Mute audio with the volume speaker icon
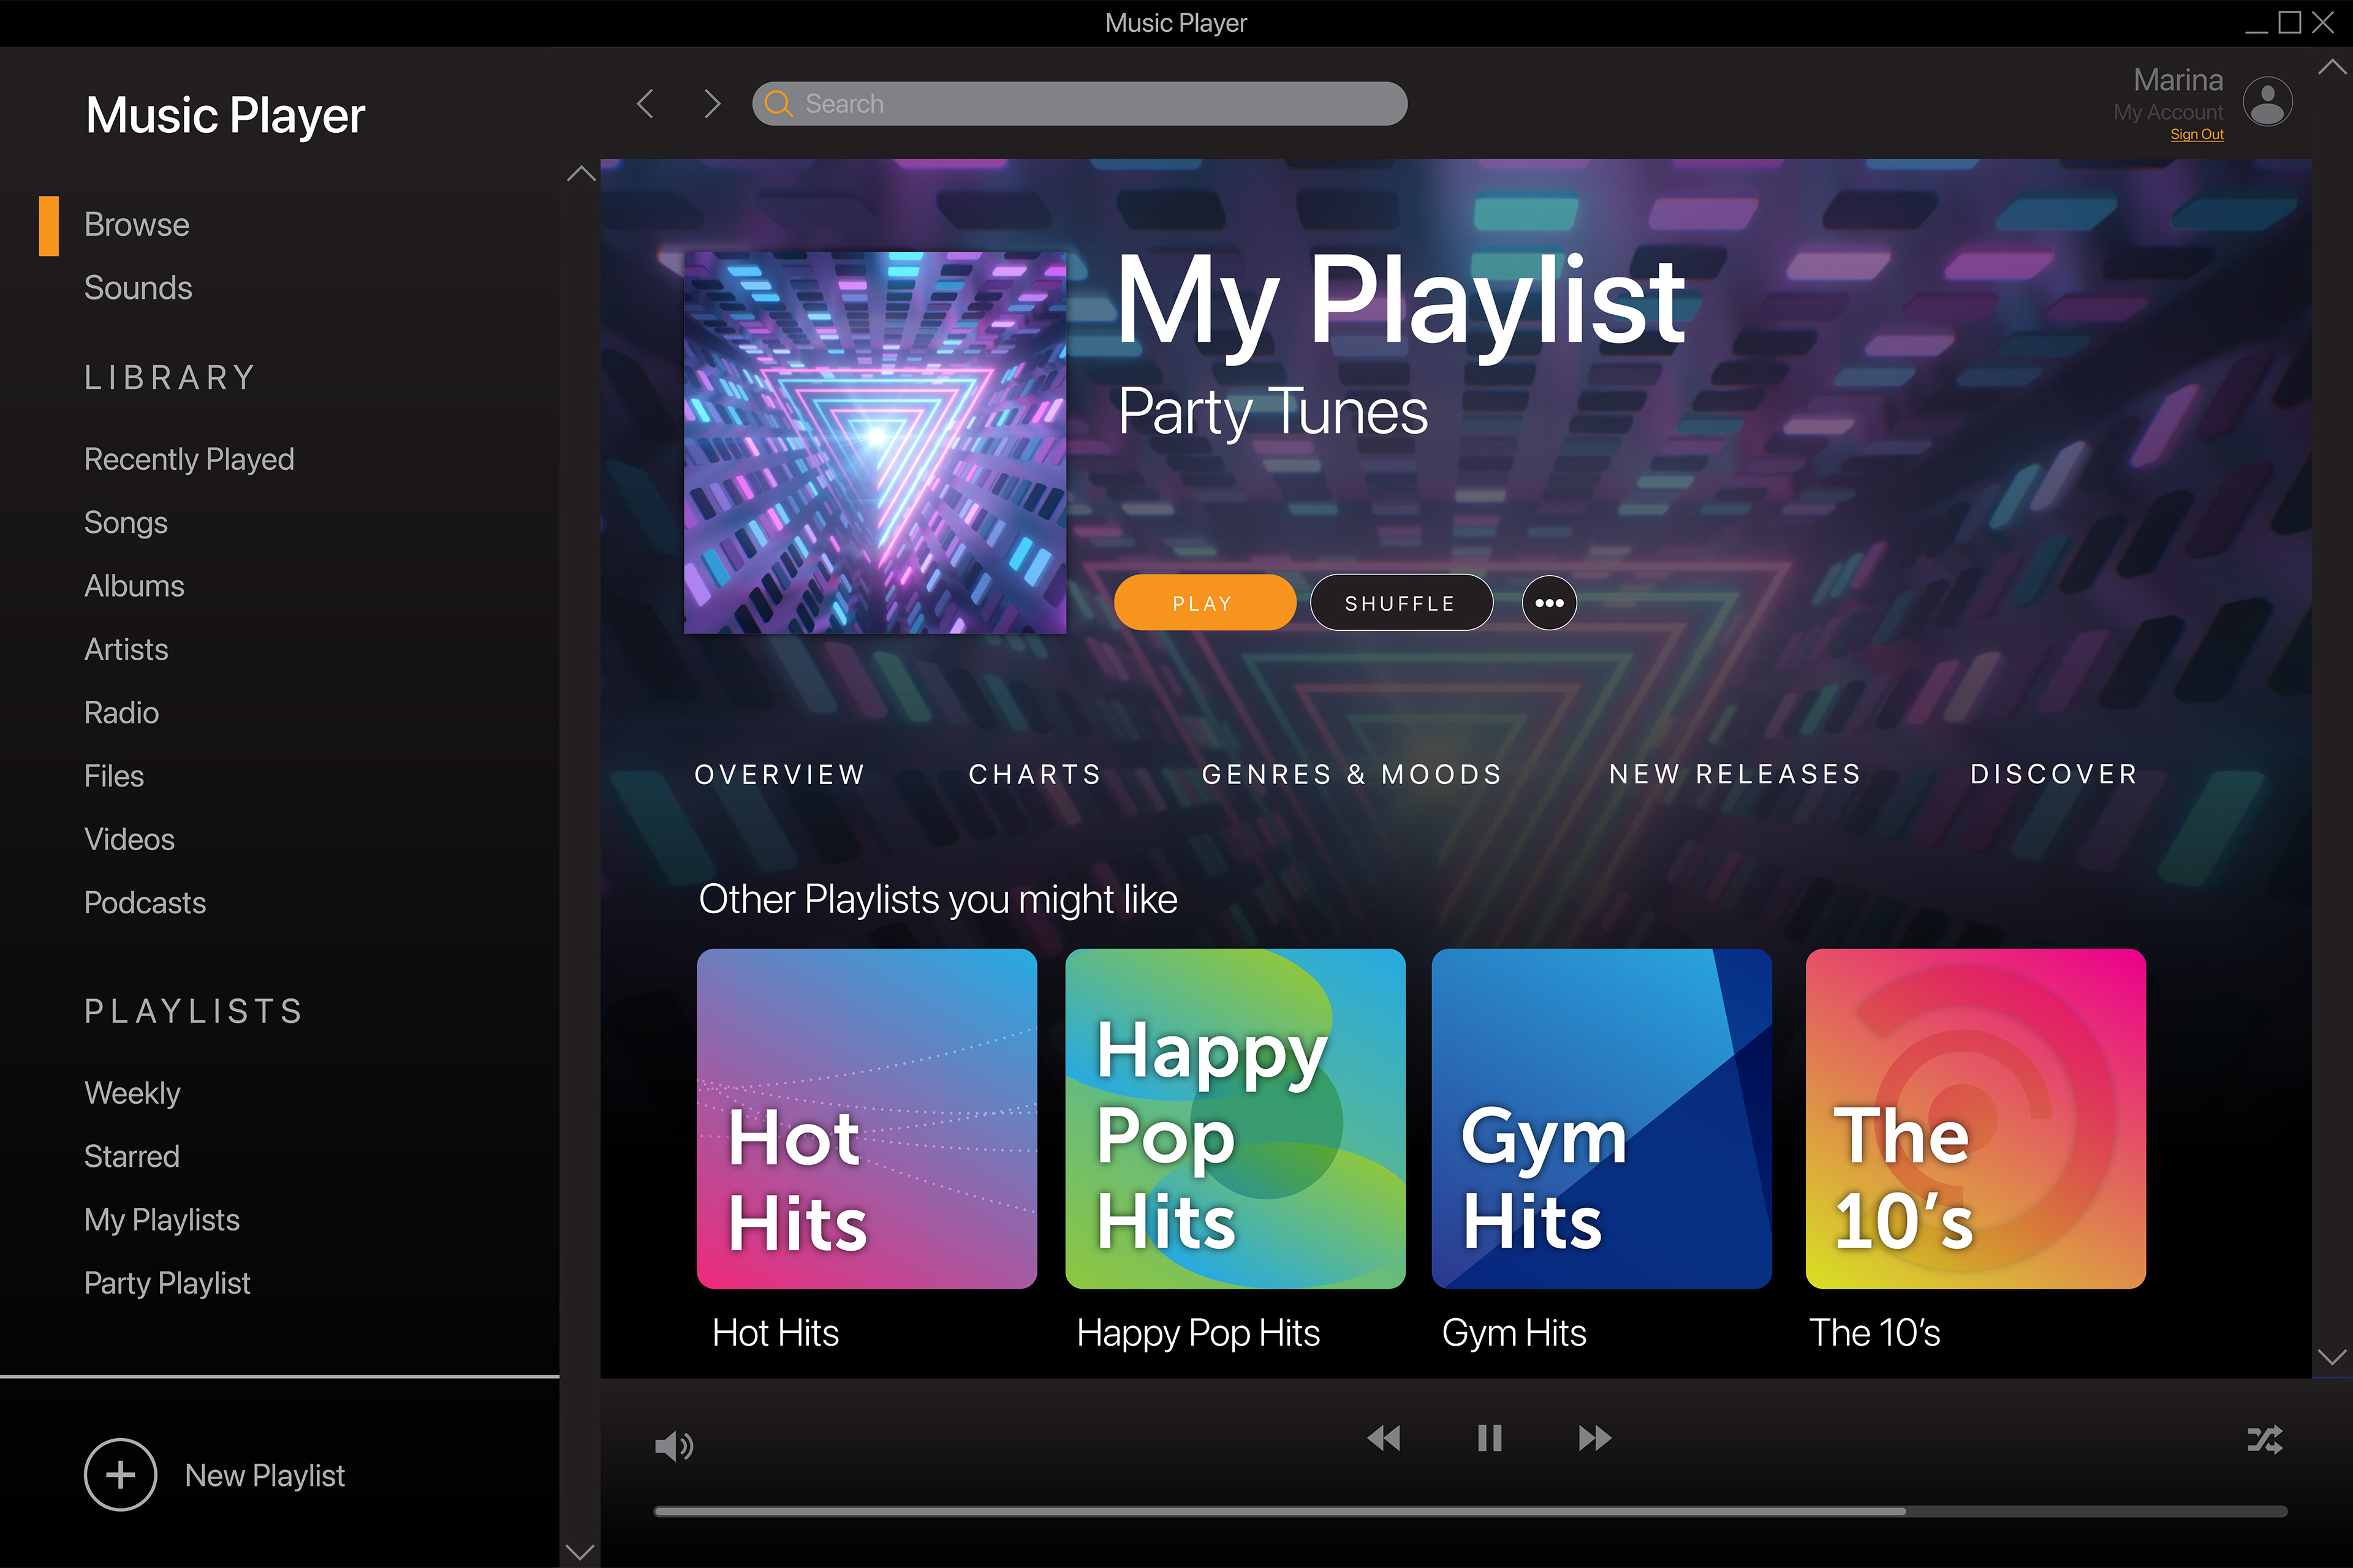 (673, 1445)
